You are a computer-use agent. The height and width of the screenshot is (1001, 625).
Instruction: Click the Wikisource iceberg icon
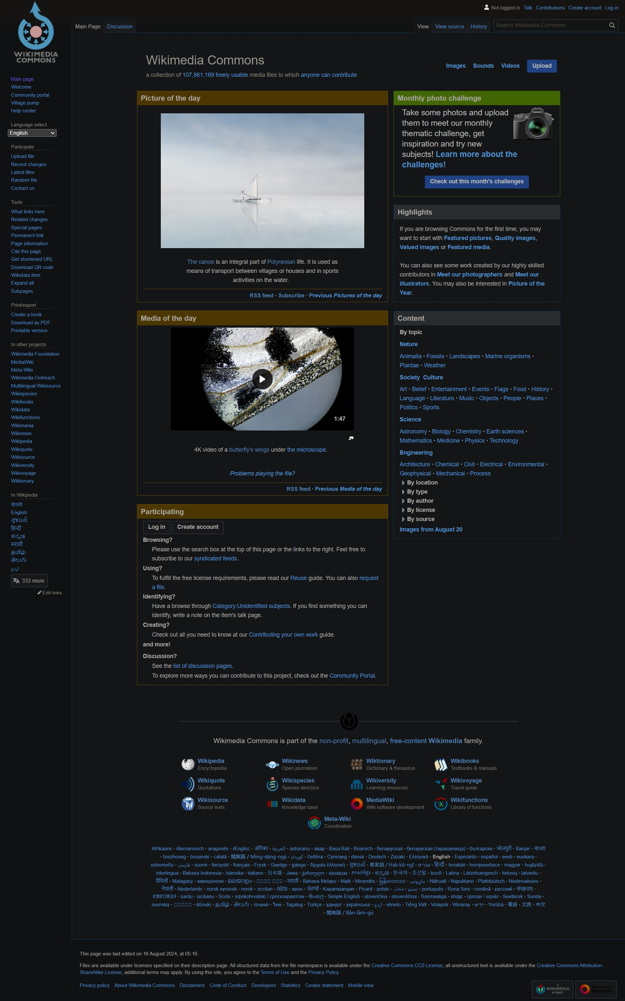point(188,803)
